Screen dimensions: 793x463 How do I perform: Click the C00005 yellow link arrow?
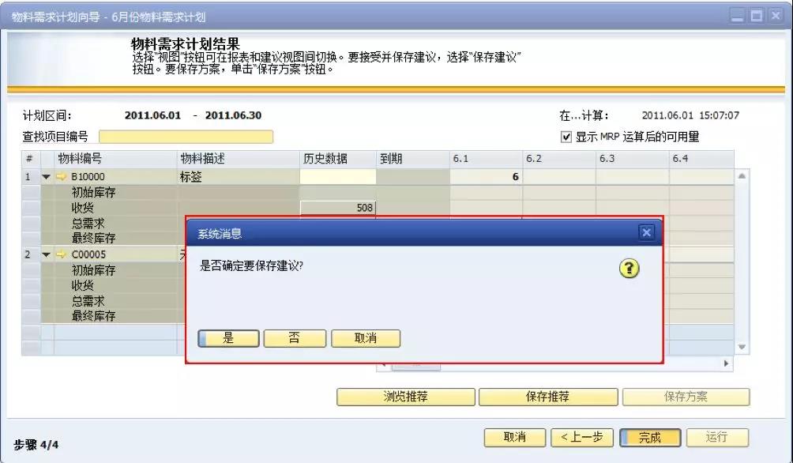coord(60,254)
